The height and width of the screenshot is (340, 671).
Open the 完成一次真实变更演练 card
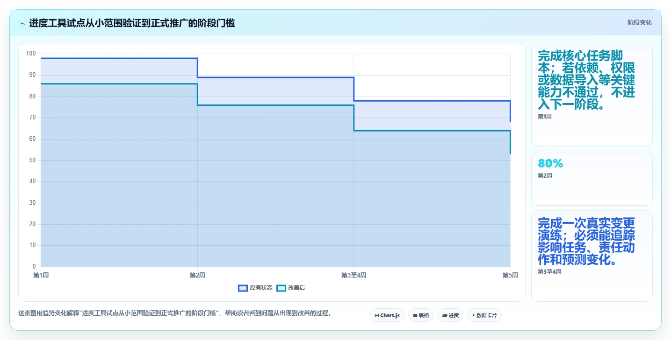(x=592, y=256)
